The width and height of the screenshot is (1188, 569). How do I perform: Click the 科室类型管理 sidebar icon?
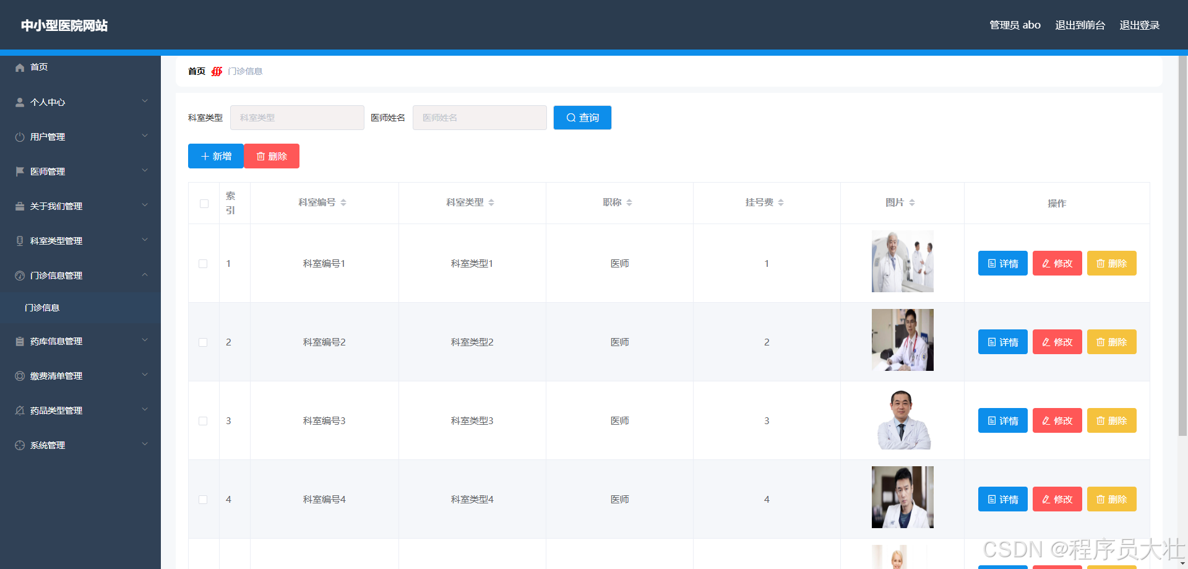19,240
